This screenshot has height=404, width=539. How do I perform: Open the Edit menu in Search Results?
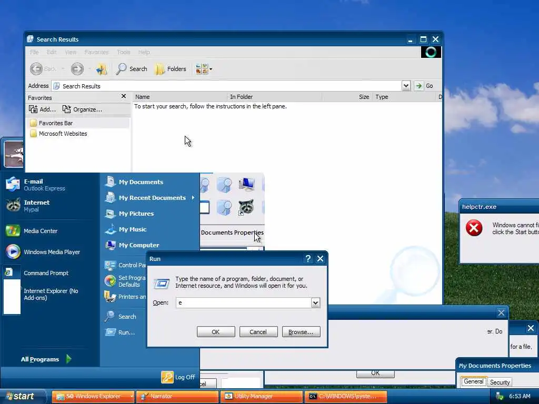tap(52, 52)
